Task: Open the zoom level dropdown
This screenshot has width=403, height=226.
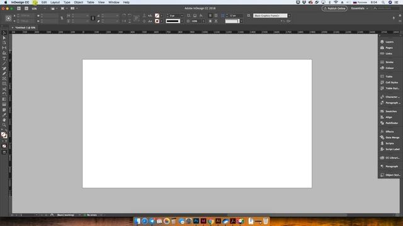Action: (45, 8)
